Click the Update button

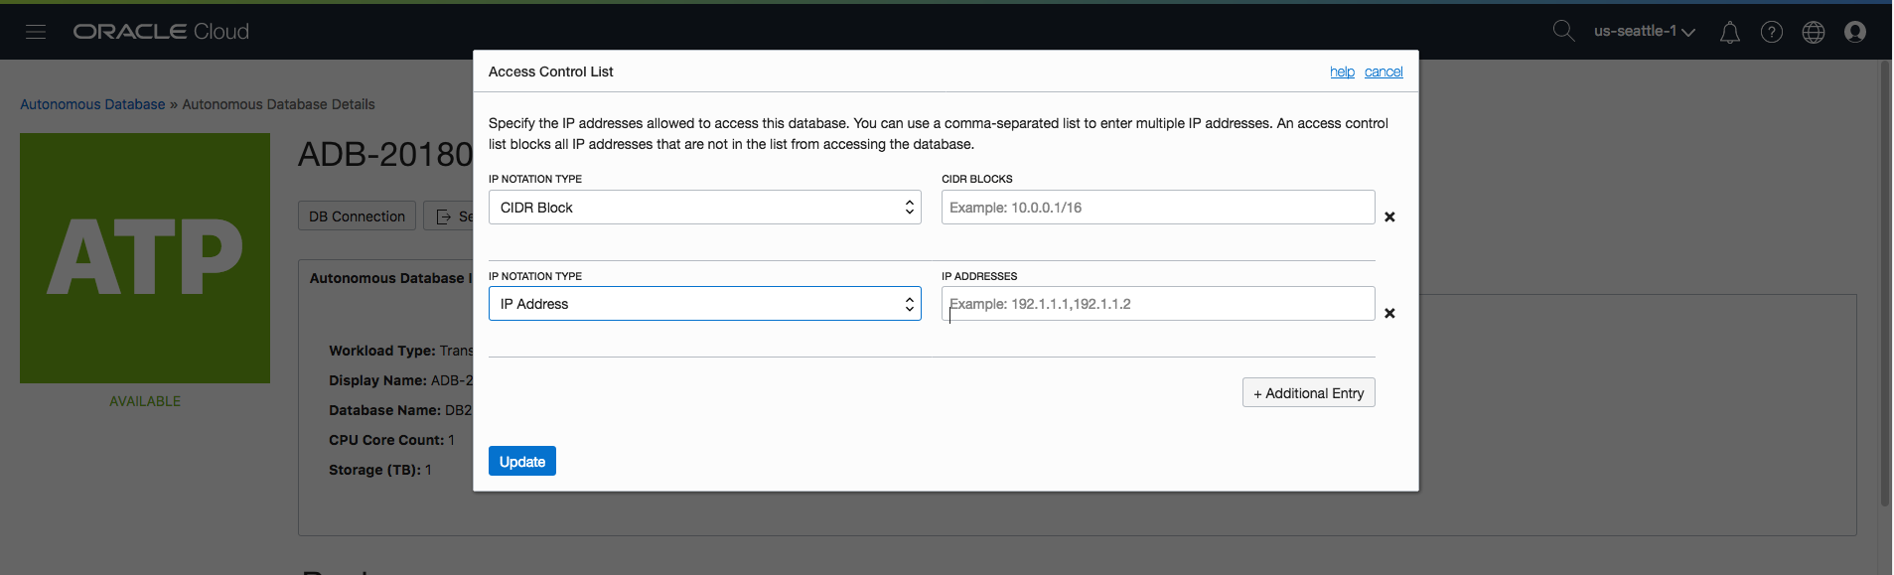[521, 461]
